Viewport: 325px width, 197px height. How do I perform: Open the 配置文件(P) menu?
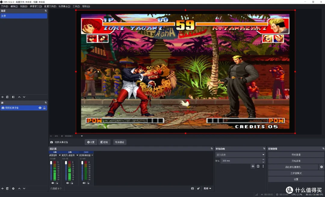50,6
